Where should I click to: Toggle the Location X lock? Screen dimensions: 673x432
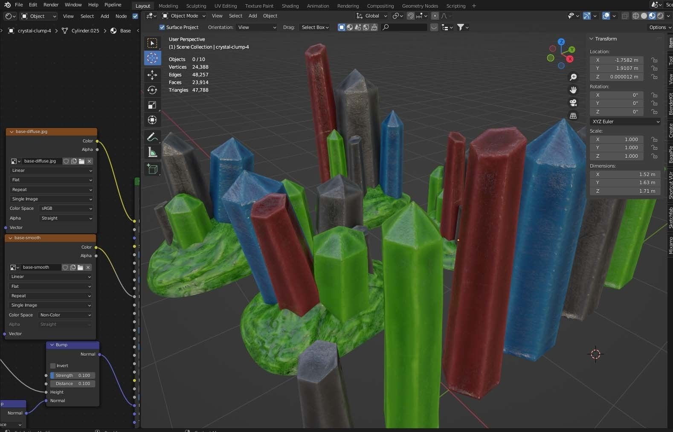[654, 60]
